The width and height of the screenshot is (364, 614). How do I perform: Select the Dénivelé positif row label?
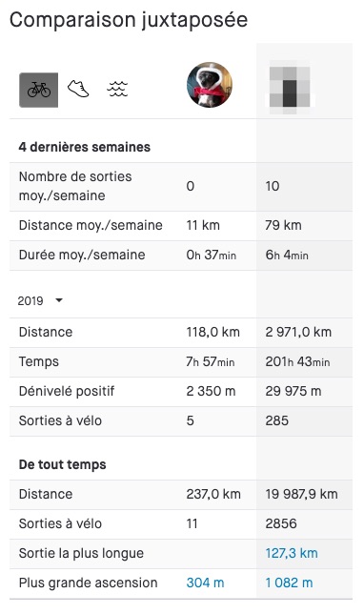[x=67, y=391]
